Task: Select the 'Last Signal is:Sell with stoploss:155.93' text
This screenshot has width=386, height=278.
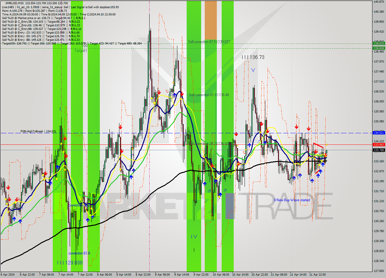Action: 94,7
